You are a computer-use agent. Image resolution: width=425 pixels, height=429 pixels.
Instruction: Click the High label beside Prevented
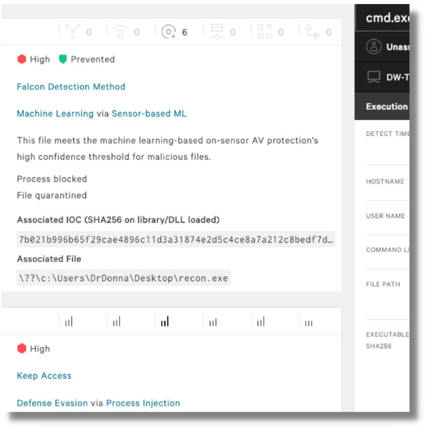(40, 59)
